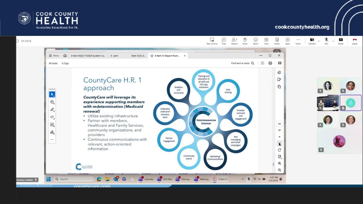
Task: Raise your hand in the meeting
Action: pos(245,41)
